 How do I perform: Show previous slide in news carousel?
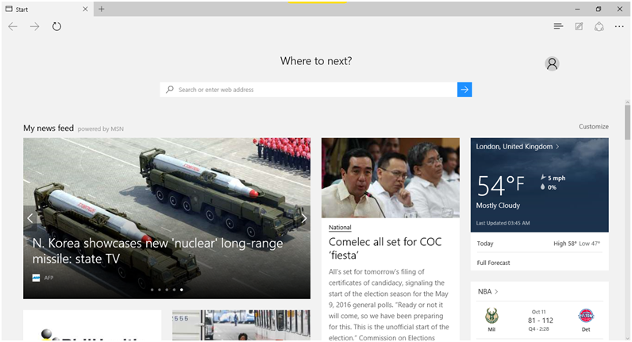pyautogui.click(x=30, y=218)
